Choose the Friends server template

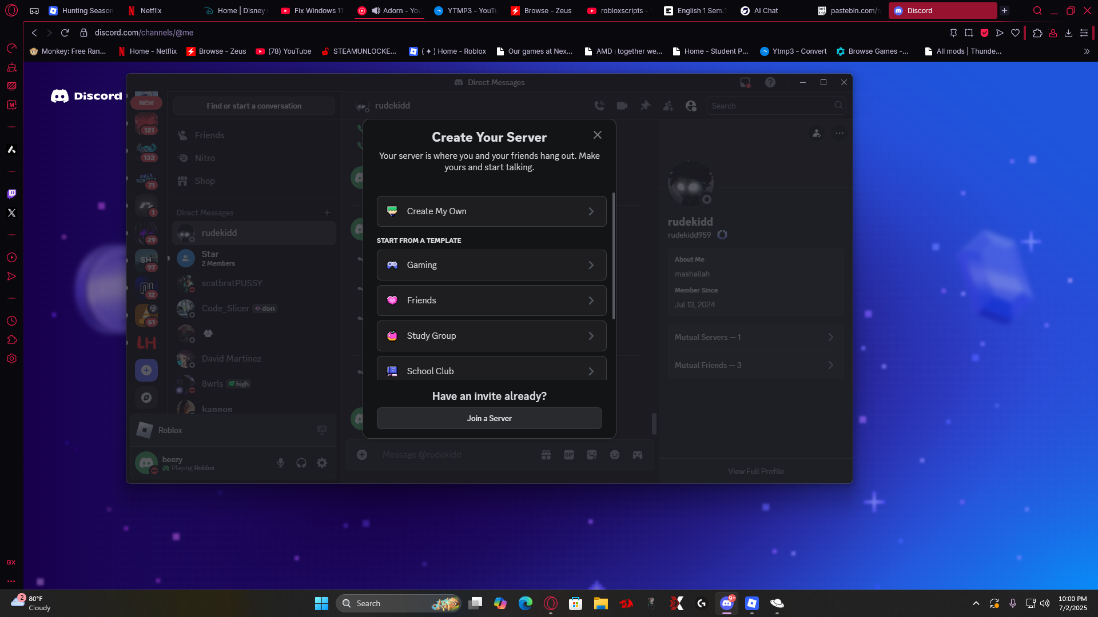click(x=492, y=301)
